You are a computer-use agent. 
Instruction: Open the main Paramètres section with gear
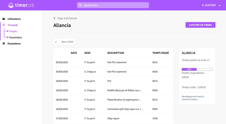[x=14, y=43]
